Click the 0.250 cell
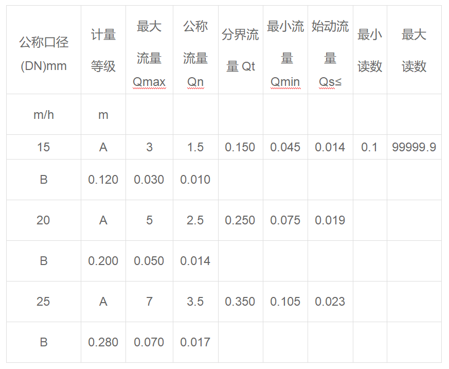This screenshot has width=449, height=369. click(x=240, y=220)
